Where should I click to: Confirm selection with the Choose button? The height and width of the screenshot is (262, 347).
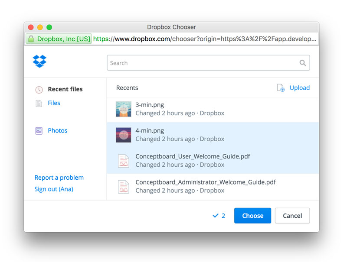pyautogui.click(x=253, y=216)
